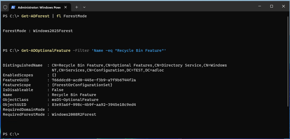The height and width of the screenshot is (139, 290).
Task: Click the Windows2008R2Forest value
Action: (x=74, y=114)
